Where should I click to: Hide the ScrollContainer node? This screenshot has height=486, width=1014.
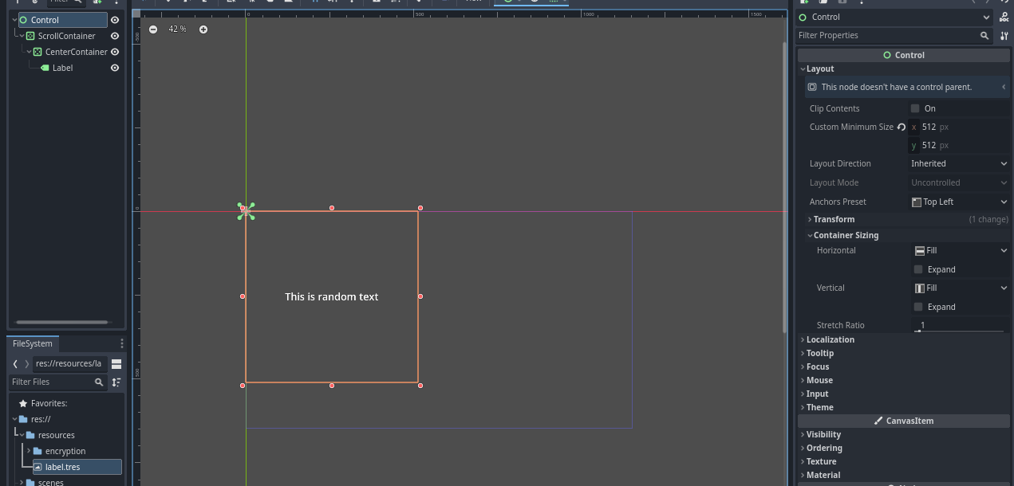pyautogui.click(x=115, y=36)
